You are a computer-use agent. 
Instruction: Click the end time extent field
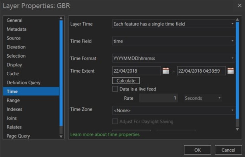point(201,71)
